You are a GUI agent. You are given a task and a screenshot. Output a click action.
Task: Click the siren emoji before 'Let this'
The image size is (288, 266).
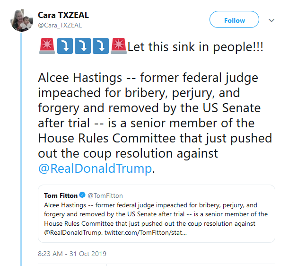click(x=118, y=47)
